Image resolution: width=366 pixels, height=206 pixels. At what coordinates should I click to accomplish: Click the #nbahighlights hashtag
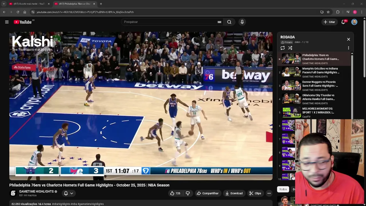pos(61,204)
